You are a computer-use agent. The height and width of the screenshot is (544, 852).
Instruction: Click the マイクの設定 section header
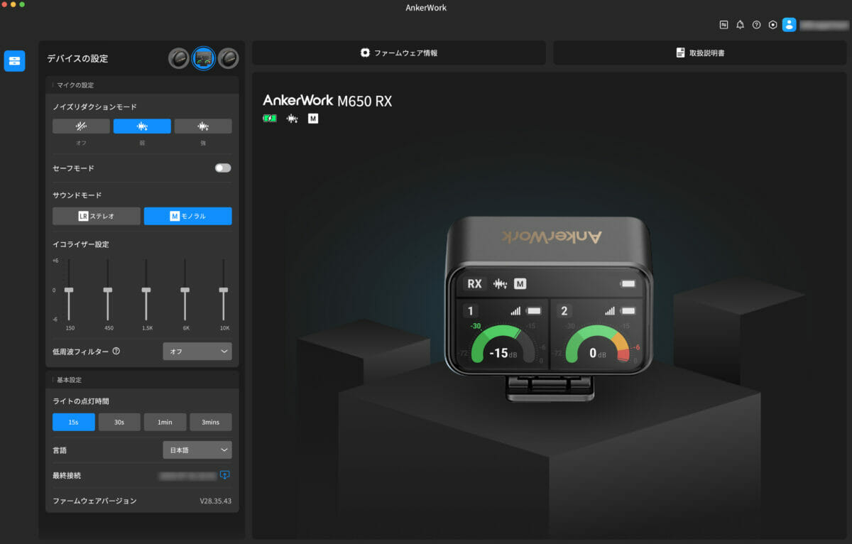[x=75, y=85]
